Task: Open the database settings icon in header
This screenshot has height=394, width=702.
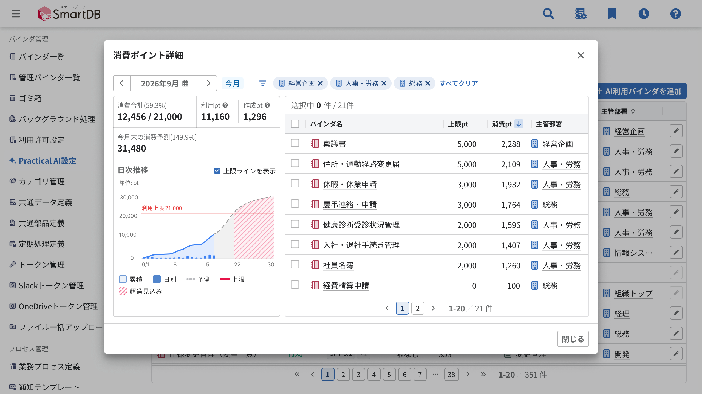Action: (580, 14)
